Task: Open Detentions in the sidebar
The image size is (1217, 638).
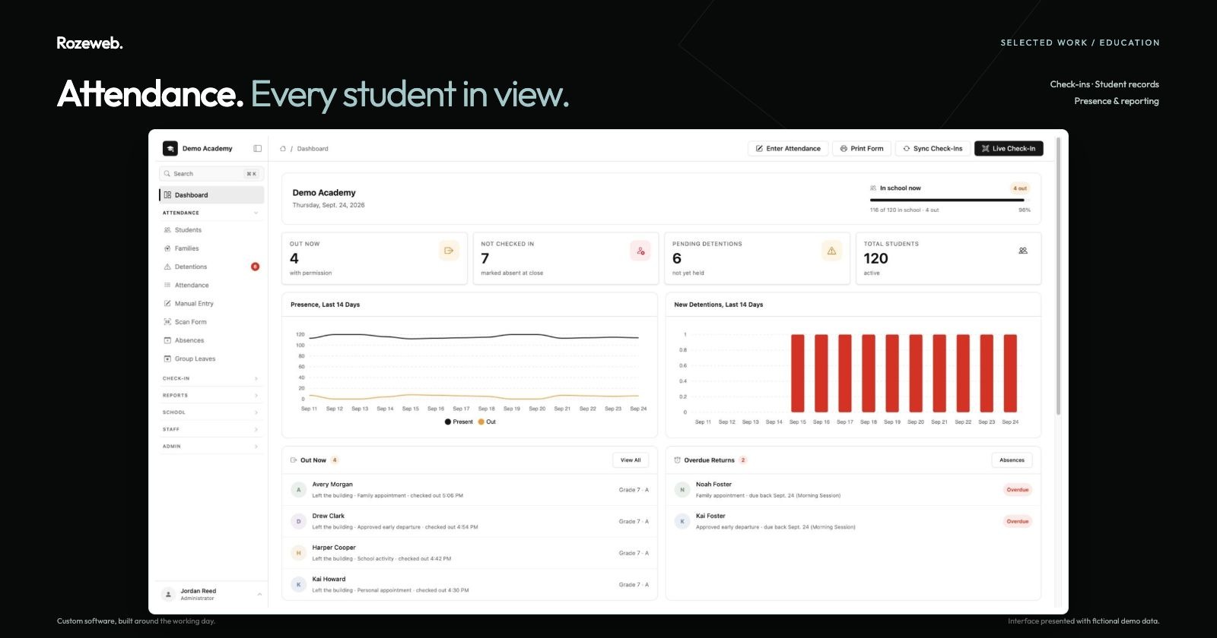Action: pyautogui.click(x=211, y=267)
